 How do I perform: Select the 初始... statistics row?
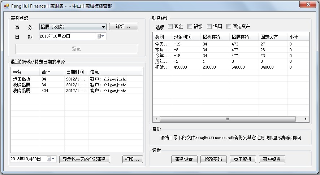click(231, 67)
